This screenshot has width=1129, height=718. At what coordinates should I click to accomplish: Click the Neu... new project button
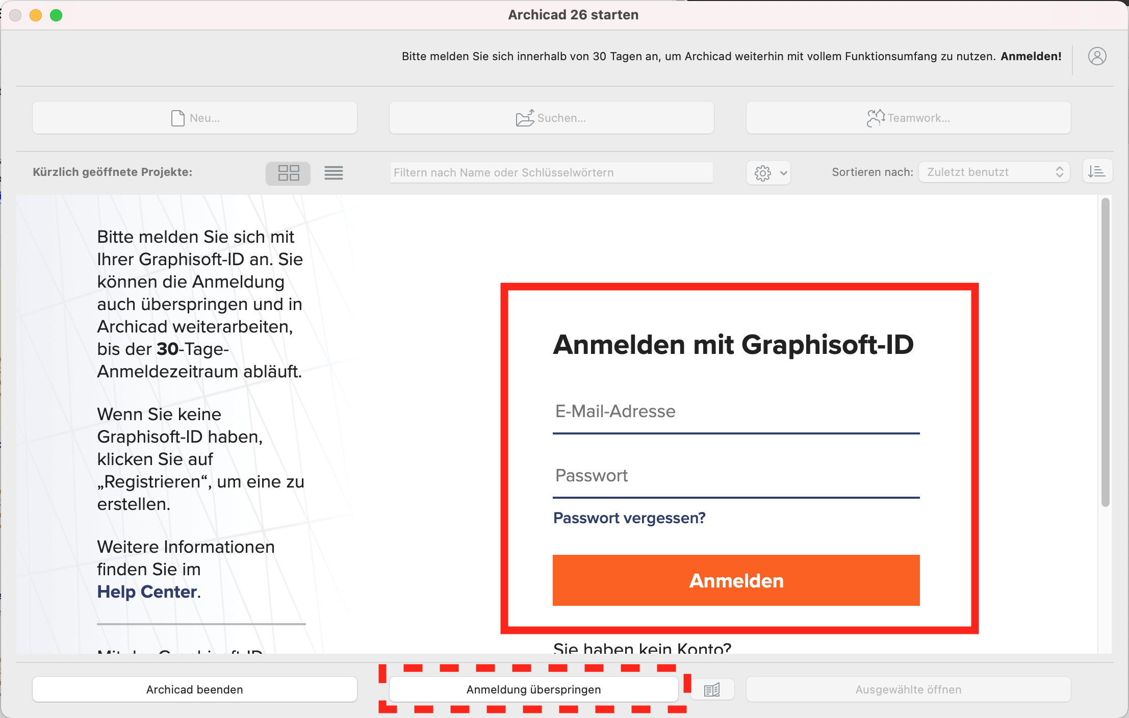[195, 118]
